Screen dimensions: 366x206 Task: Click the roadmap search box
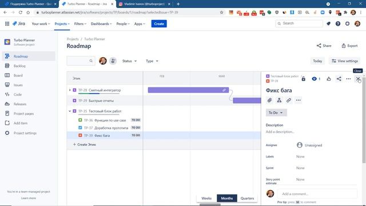[x=81, y=61]
